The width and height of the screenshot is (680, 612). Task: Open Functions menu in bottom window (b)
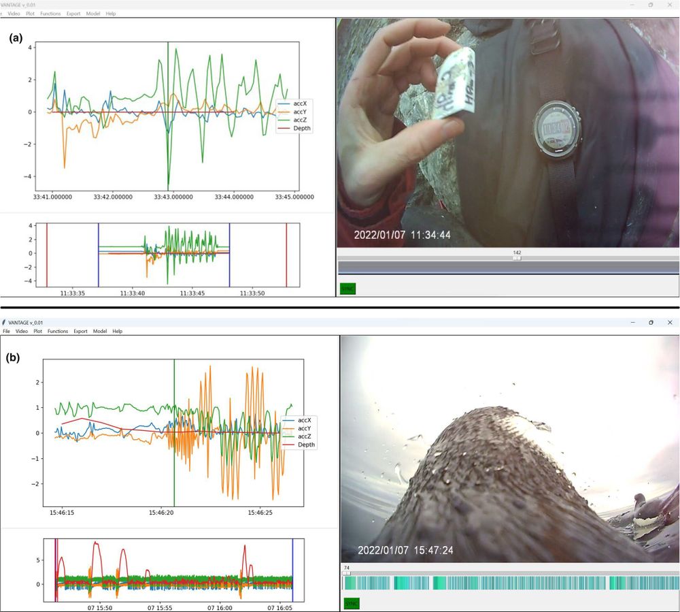click(x=58, y=331)
